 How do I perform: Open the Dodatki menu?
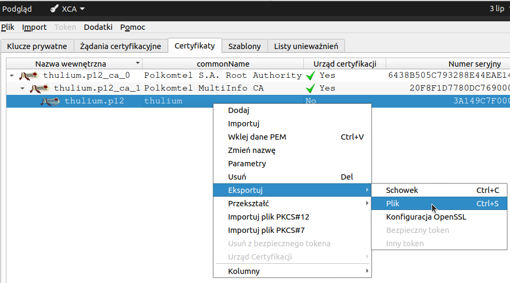point(98,27)
